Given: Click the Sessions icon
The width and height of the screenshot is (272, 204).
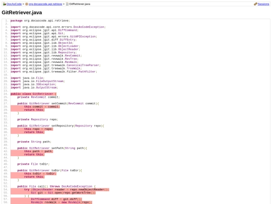Looking at the screenshot, I should [255, 4].
